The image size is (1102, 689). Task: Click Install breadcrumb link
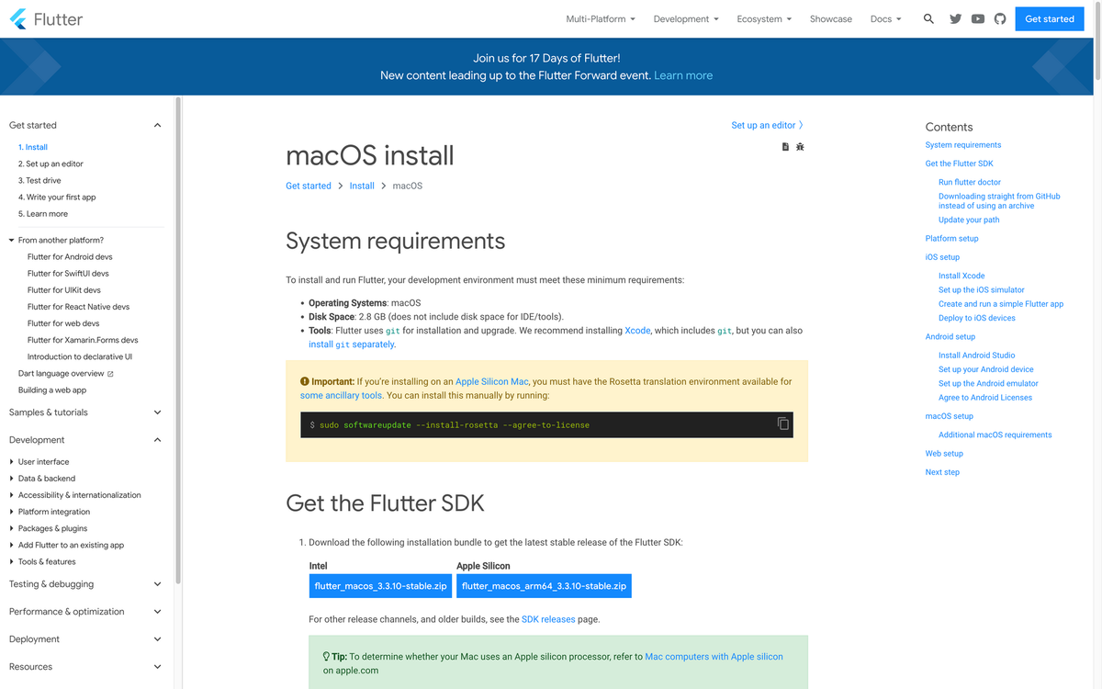point(362,186)
